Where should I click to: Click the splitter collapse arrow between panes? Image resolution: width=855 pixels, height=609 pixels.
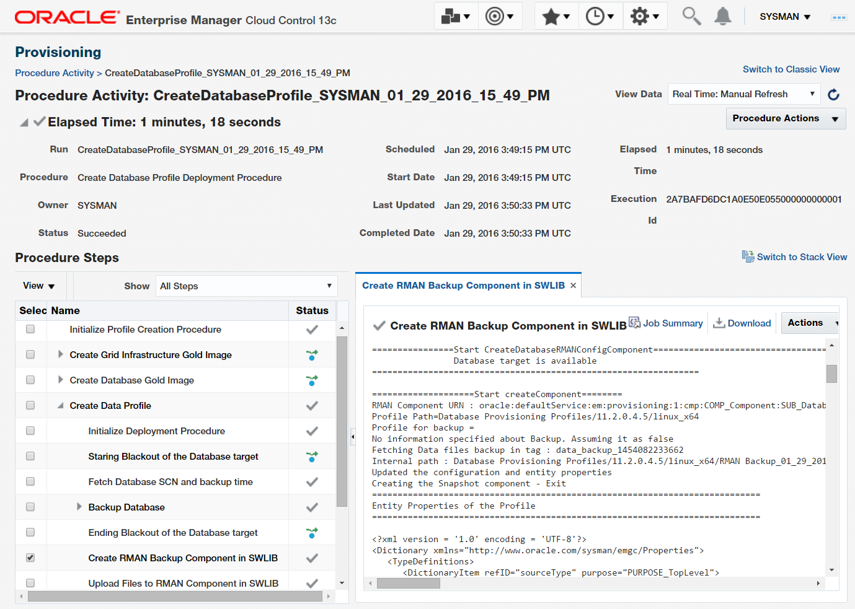(353, 437)
